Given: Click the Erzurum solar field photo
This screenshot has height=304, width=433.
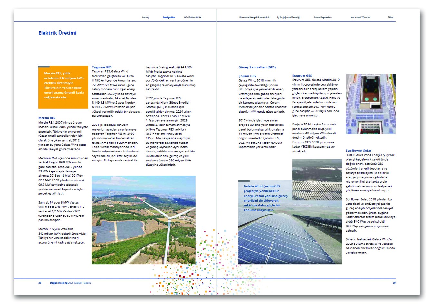Looking at the screenshot, I should pos(317,180).
